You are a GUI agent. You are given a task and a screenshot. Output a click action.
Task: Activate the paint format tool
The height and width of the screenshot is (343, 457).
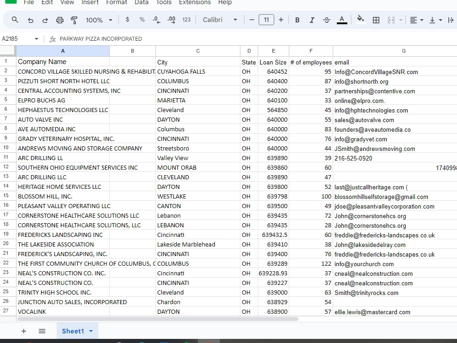[74, 20]
